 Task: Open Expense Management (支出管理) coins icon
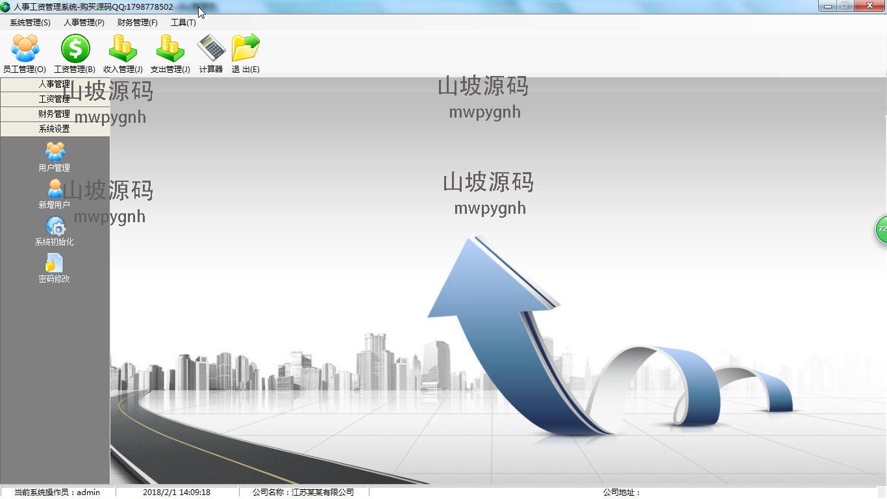(x=170, y=49)
